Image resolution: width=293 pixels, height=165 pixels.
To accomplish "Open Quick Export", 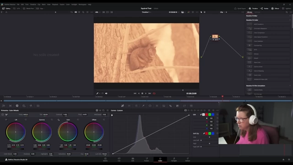I will coord(240,8).
